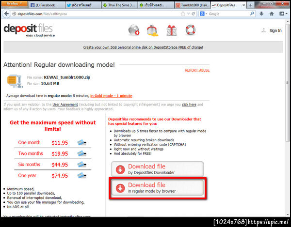Click the file name KEWAI_tumblr1000.zip
Viewport: 291px width, 227px height.
click(67, 77)
